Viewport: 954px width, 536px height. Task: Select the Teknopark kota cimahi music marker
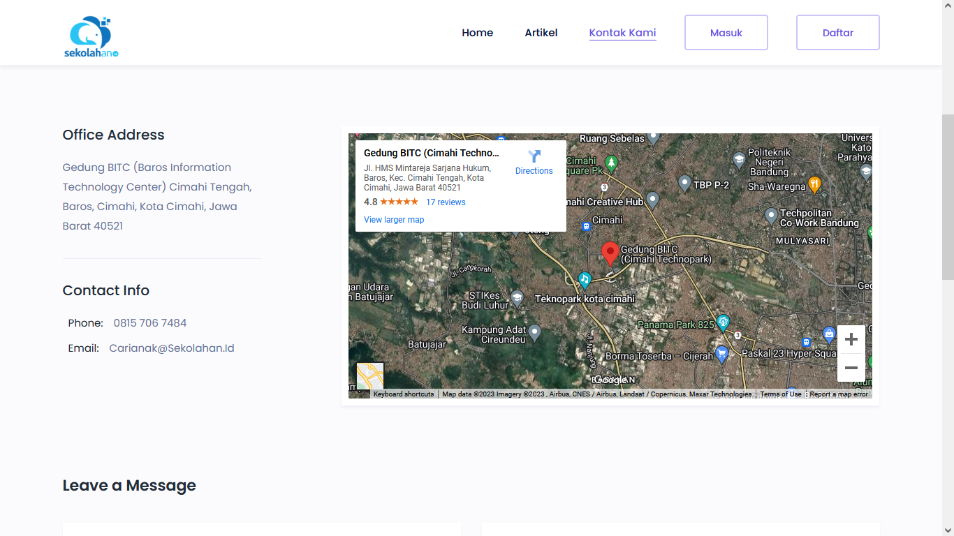585,279
